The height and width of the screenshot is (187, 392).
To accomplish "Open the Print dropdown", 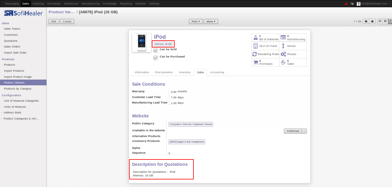I will (x=196, y=21).
